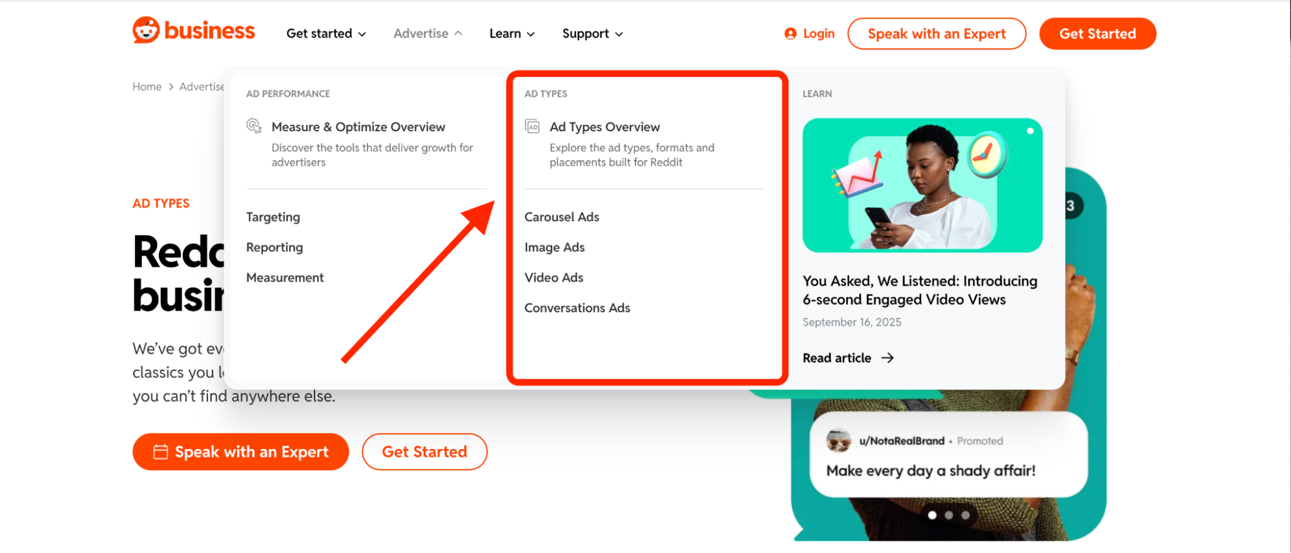Click the Measure & Optimize cursor icon

click(254, 126)
